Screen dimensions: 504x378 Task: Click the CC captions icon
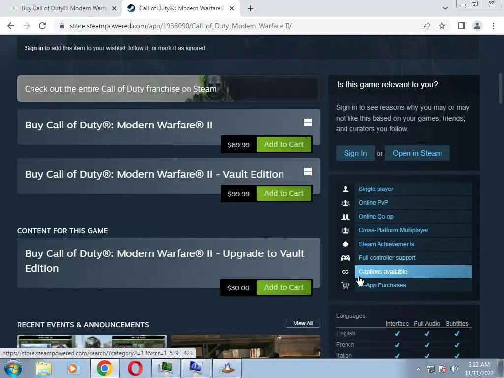(345, 272)
